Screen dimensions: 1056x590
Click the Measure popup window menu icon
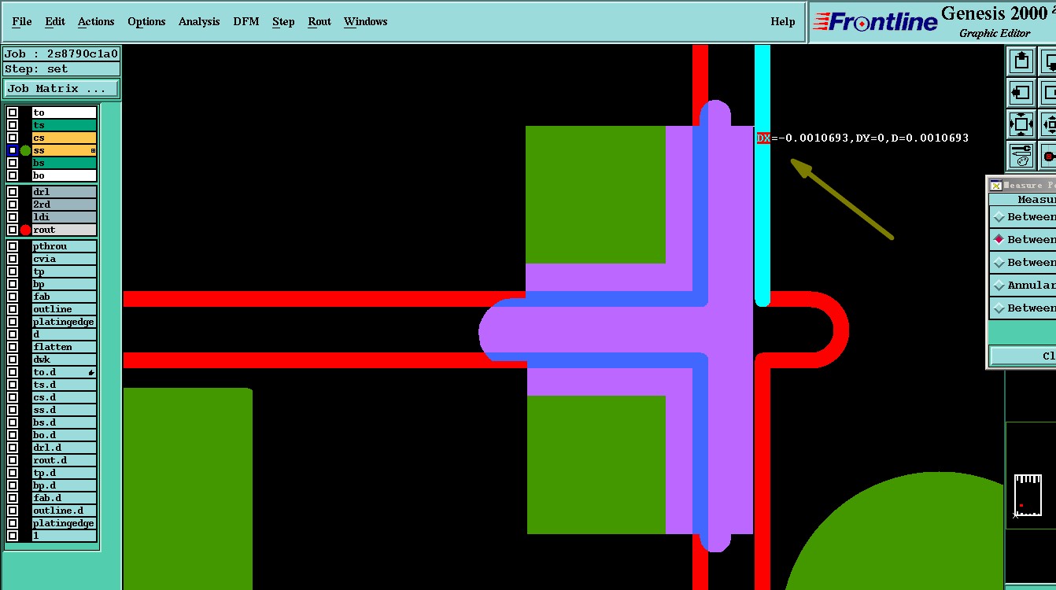(995, 186)
